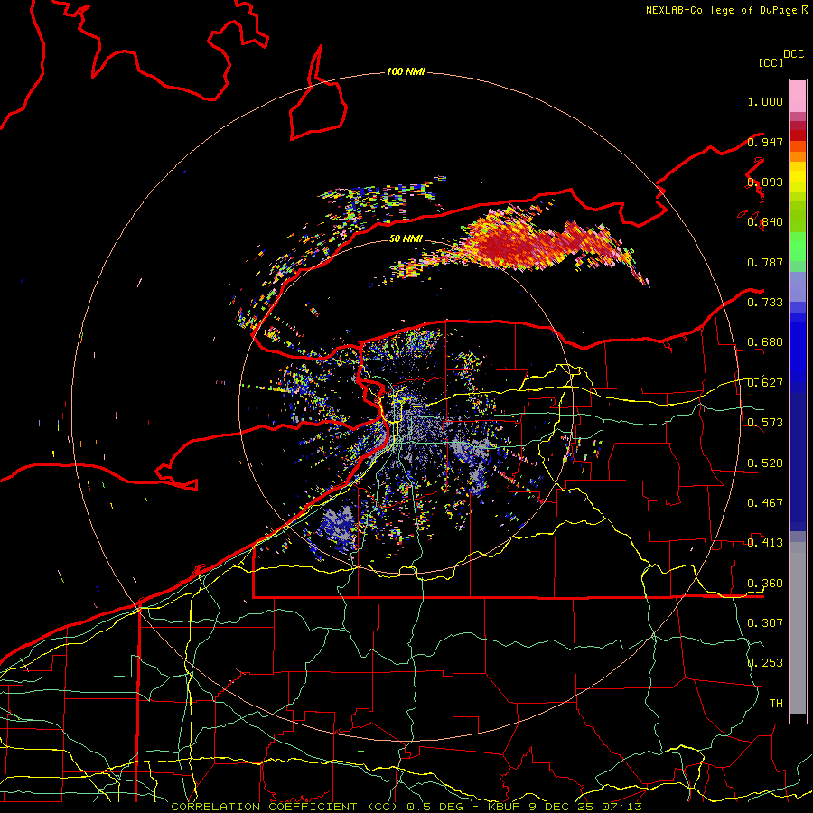Click the 0.307 legend value
813x813 pixels.
765,623
